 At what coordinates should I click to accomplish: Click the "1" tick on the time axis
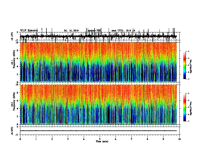click(36, 139)
